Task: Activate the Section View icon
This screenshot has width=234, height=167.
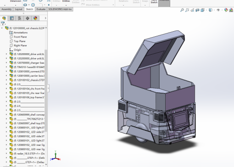Action: tap(197, 10)
